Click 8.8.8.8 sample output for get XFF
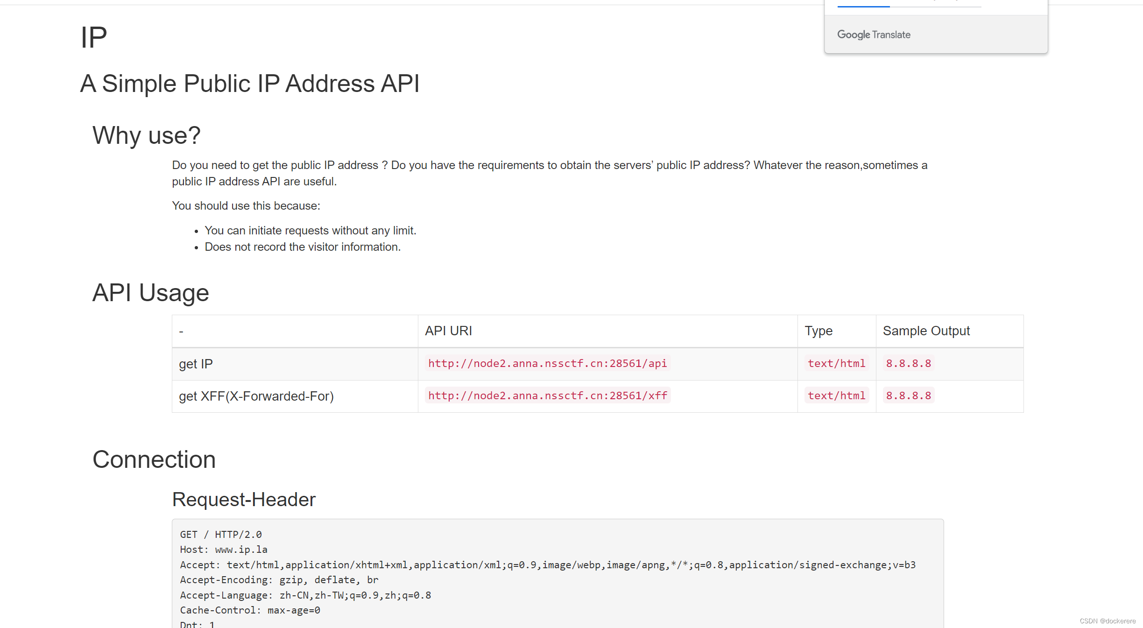The image size is (1143, 628). 908,395
